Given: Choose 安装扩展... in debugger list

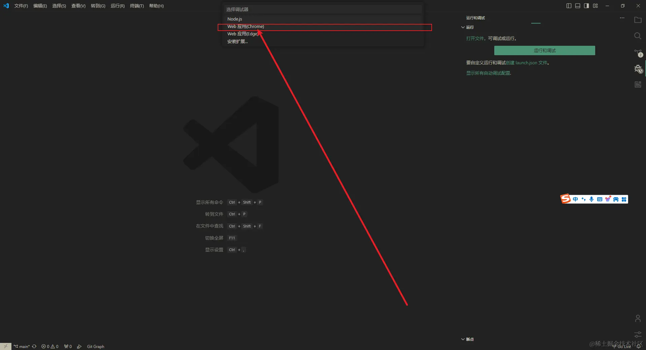Looking at the screenshot, I should 323,41.
